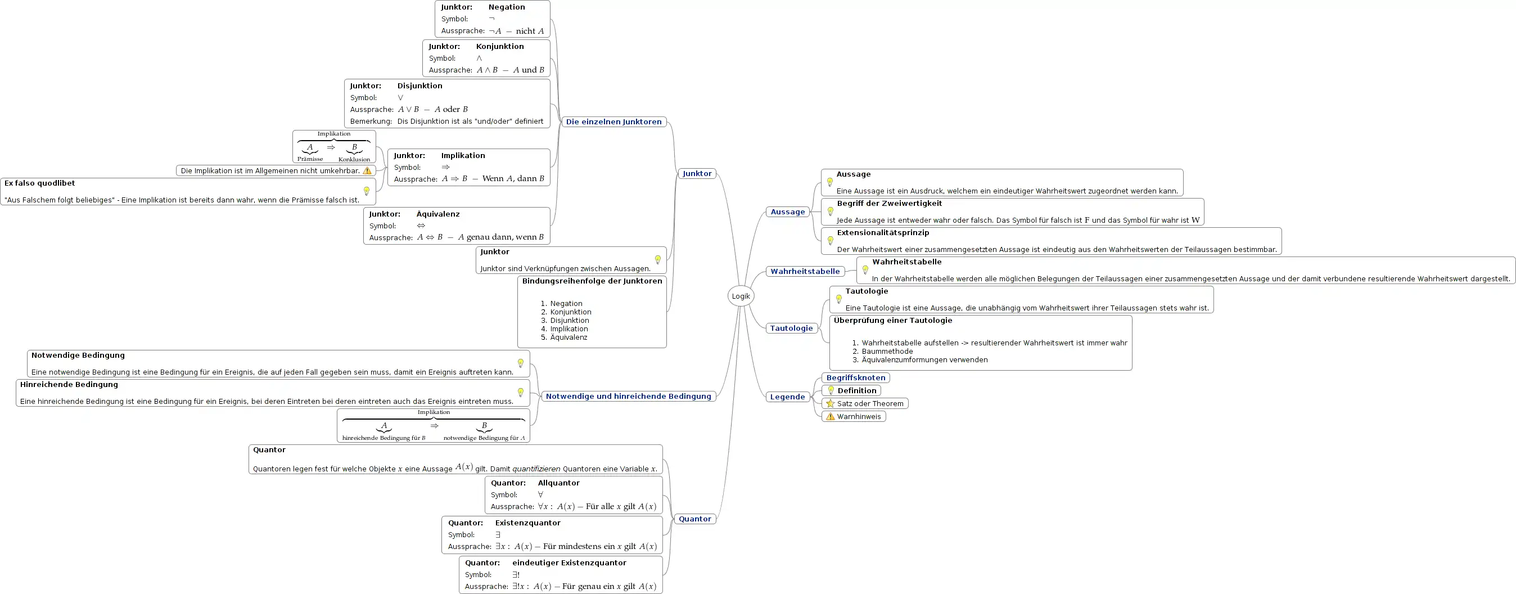This screenshot has height=594, width=1516.
Task: Click the warning icon on the Implikation nicht umkehrbar note
Action: tap(367, 171)
